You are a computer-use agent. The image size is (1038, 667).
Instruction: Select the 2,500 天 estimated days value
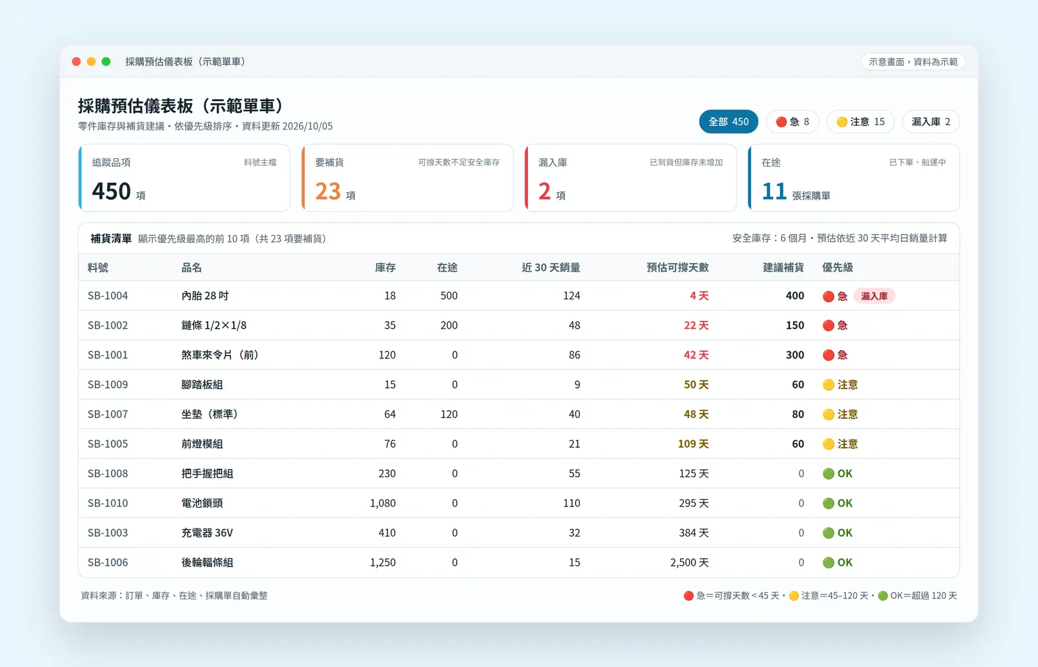(690, 563)
